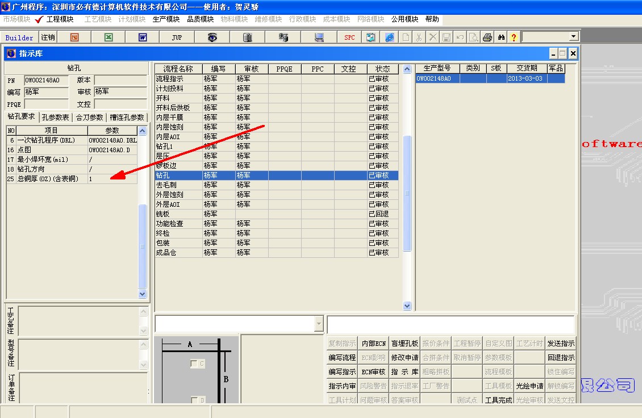Click the 工艺备注 scroll-down arrow

coord(144,331)
